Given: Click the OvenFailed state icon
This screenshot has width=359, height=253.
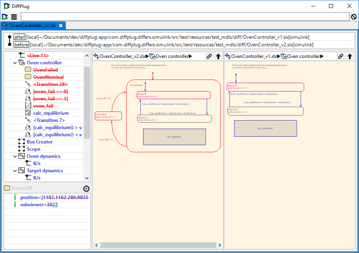Looking at the screenshot, I should (28, 70).
